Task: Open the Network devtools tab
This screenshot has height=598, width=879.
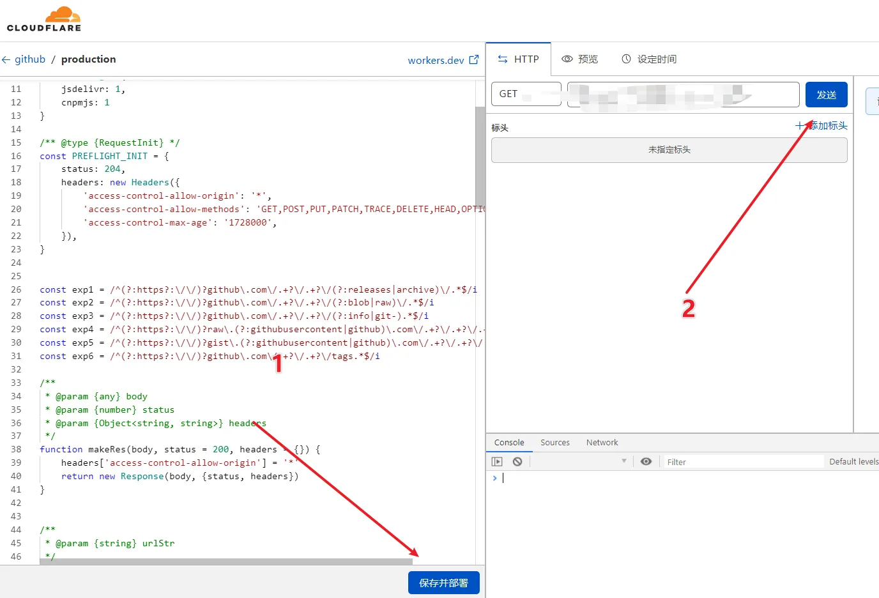Action: pos(602,442)
